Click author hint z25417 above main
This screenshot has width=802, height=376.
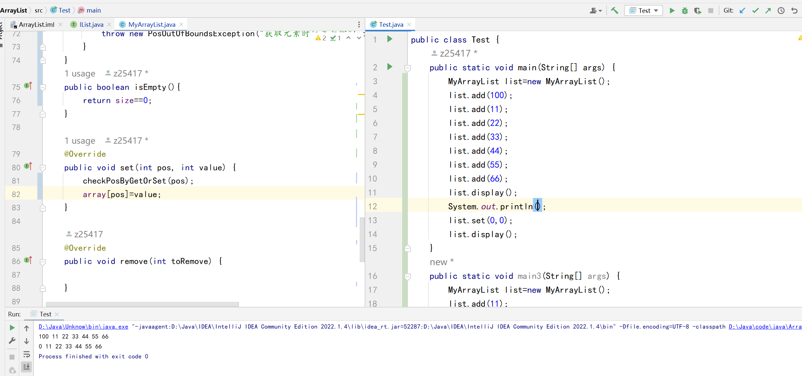click(454, 53)
